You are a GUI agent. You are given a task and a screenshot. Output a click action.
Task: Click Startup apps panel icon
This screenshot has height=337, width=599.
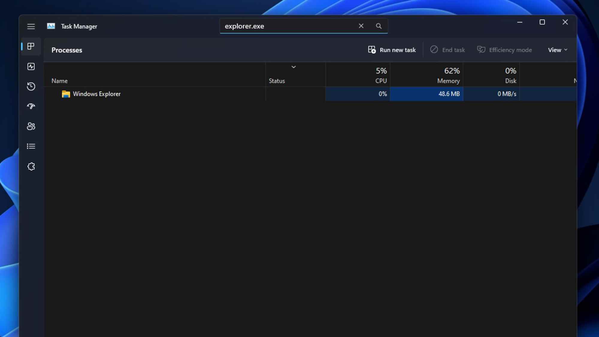coord(31,106)
